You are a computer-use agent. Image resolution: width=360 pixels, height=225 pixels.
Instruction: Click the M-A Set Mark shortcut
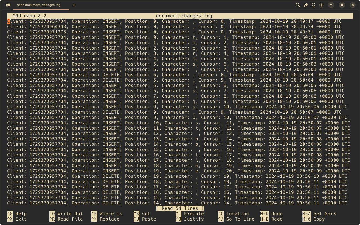coord(319,214)
